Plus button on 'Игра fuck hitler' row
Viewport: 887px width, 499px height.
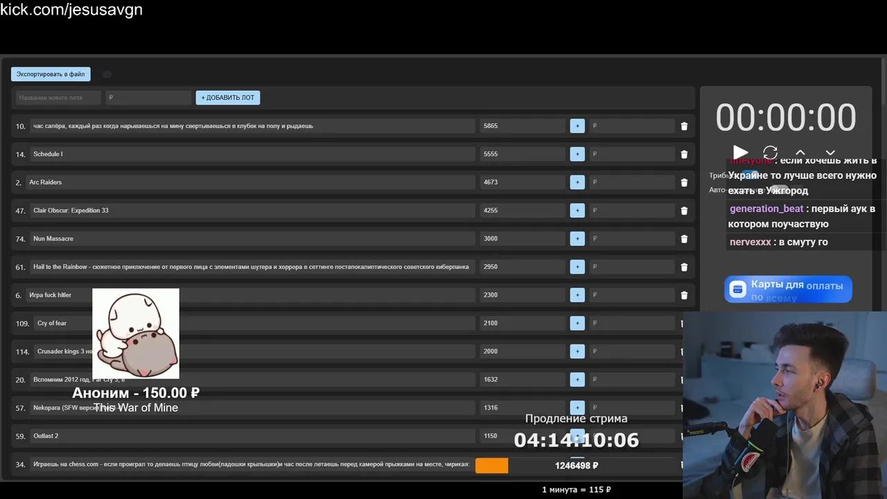[577, 295]
